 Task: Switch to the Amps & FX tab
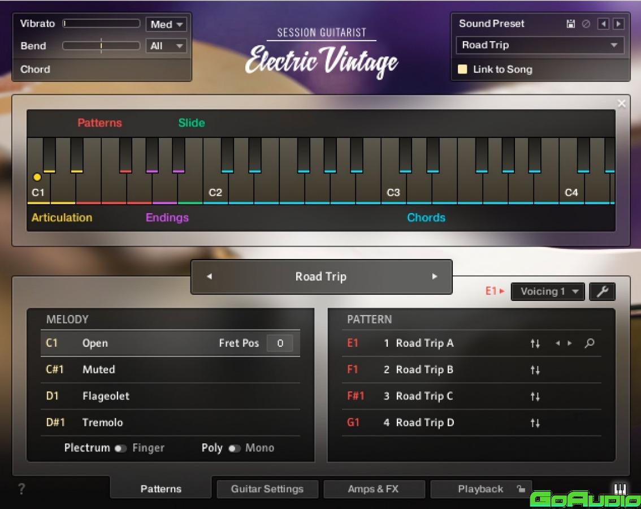pyautogui.click(x=374, y=489)
